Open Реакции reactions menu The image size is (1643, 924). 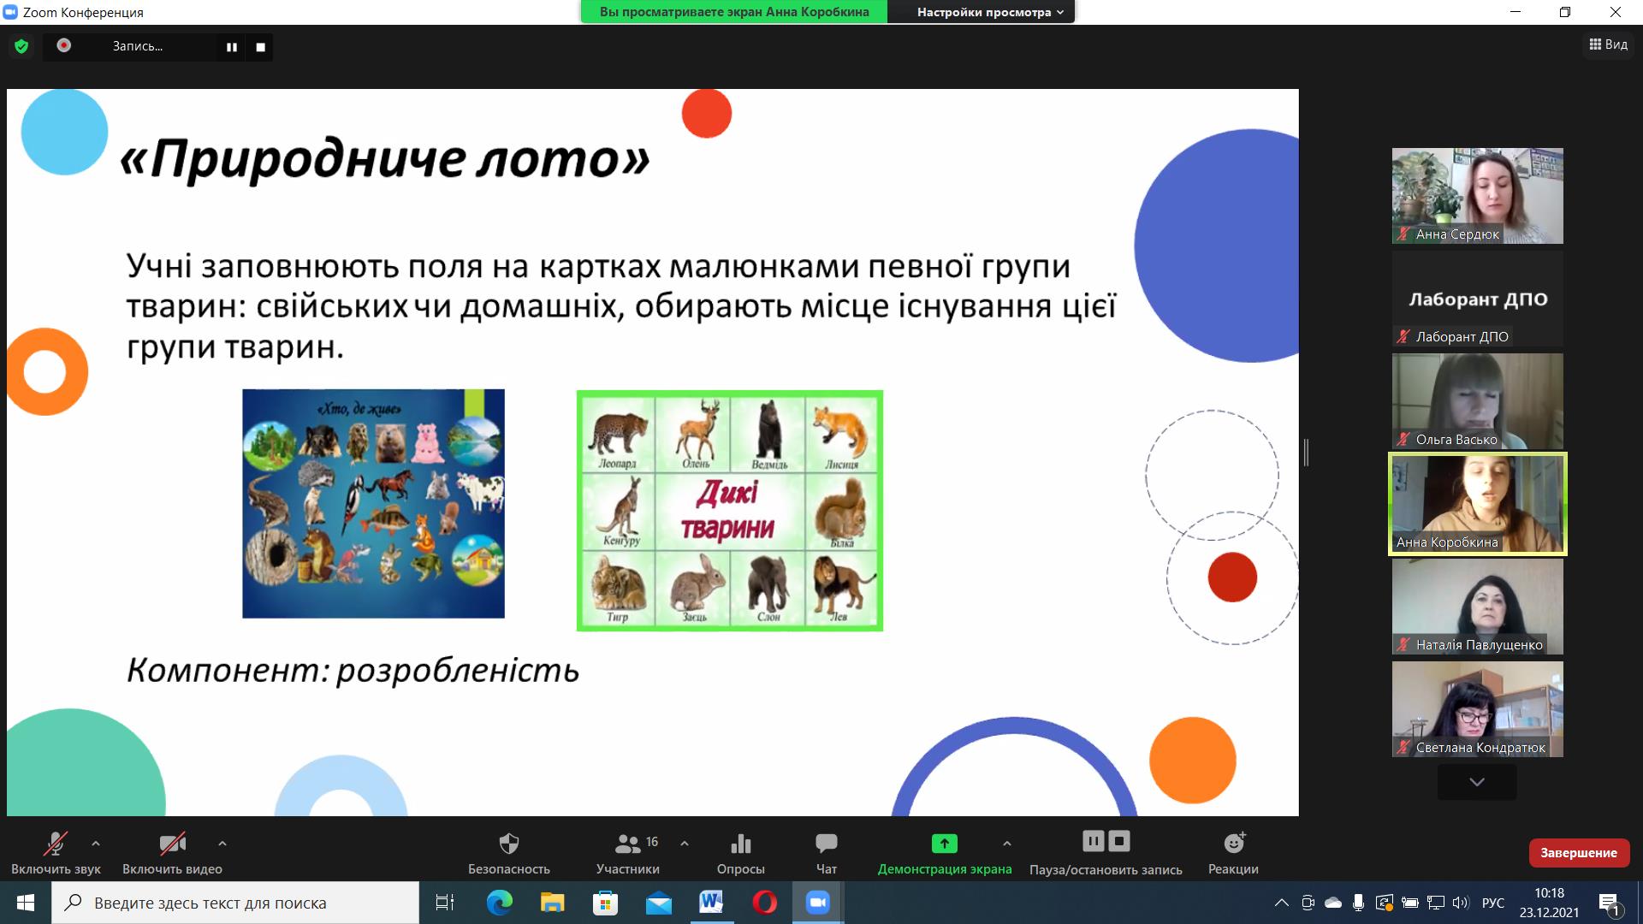pos(1233,853)
